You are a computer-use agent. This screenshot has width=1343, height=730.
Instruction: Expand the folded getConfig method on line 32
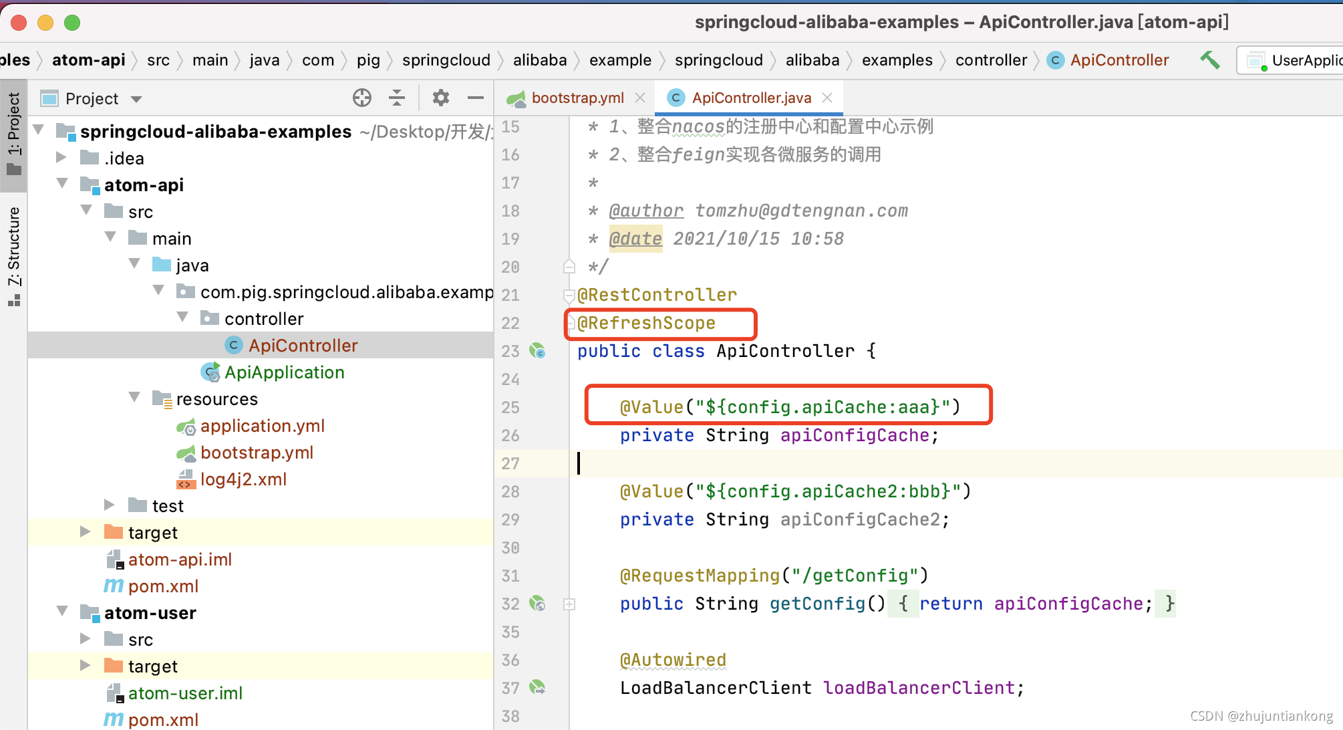coord(569,604)
